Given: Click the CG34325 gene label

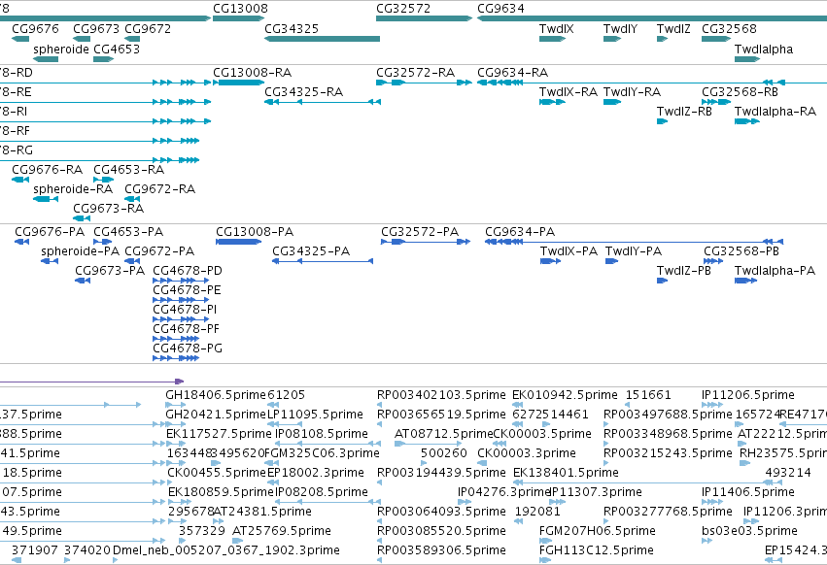Looking at the screenshot, I should pos(292,28).
